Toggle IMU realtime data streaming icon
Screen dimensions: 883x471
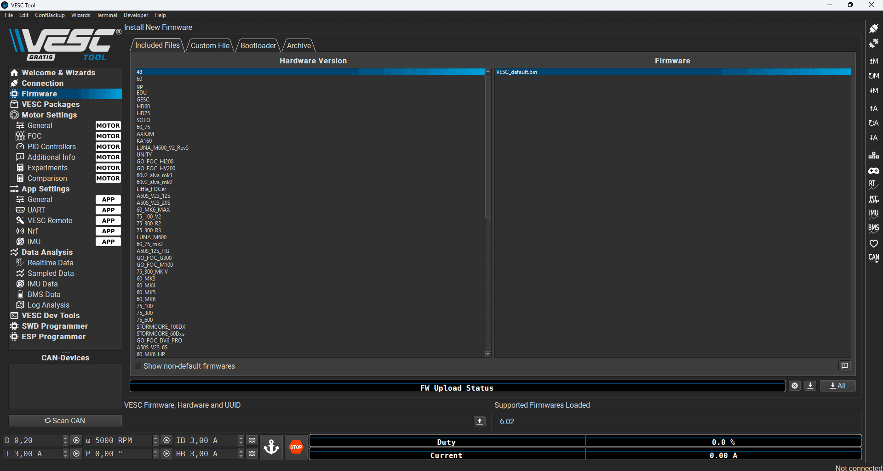(x=873, y=214)
